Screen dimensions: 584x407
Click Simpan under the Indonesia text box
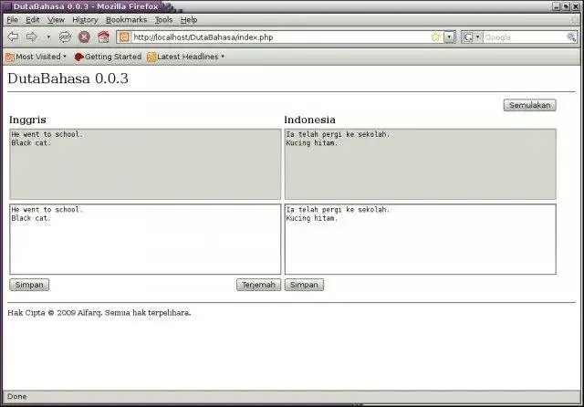click(x=304, y=285)
